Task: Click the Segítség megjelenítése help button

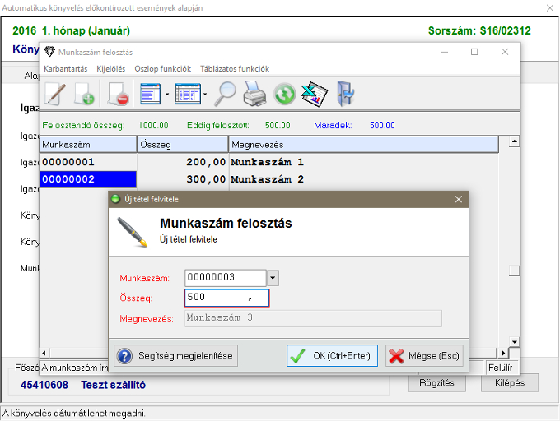Action: pyautogui.click(x=176, y=356)
